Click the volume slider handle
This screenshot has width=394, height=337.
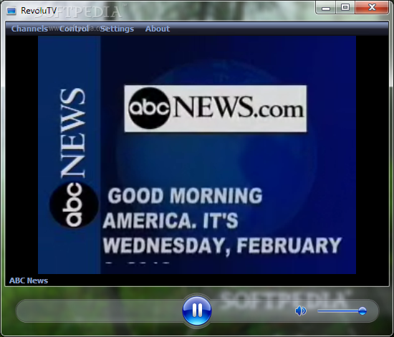362,311
